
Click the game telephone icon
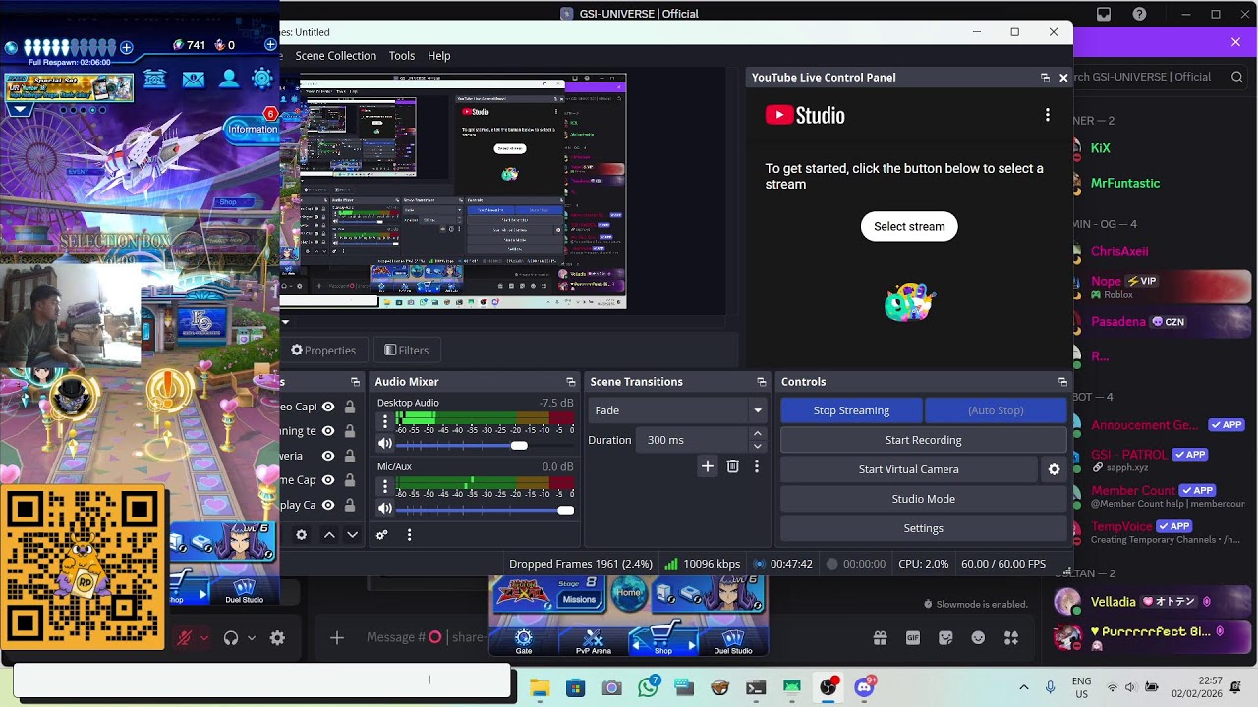coord(155,80)
